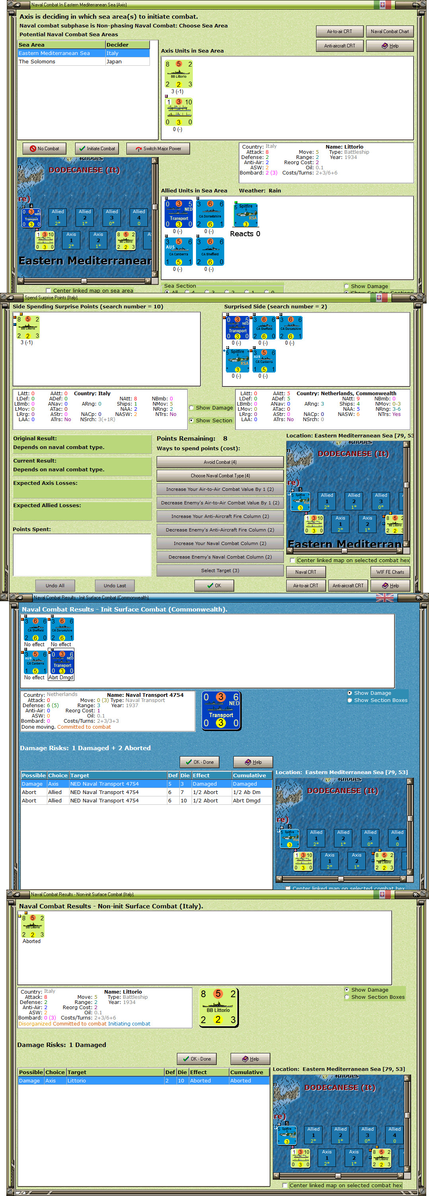Viewport: 429px width, 1196px height.
Task: Tick Center linked map checkbox in Spend Surprise Points
Action: click(x=292, y=561)
